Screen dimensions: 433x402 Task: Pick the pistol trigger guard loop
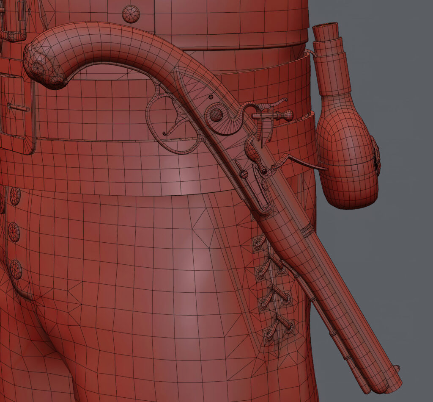(x=173, y=125)
